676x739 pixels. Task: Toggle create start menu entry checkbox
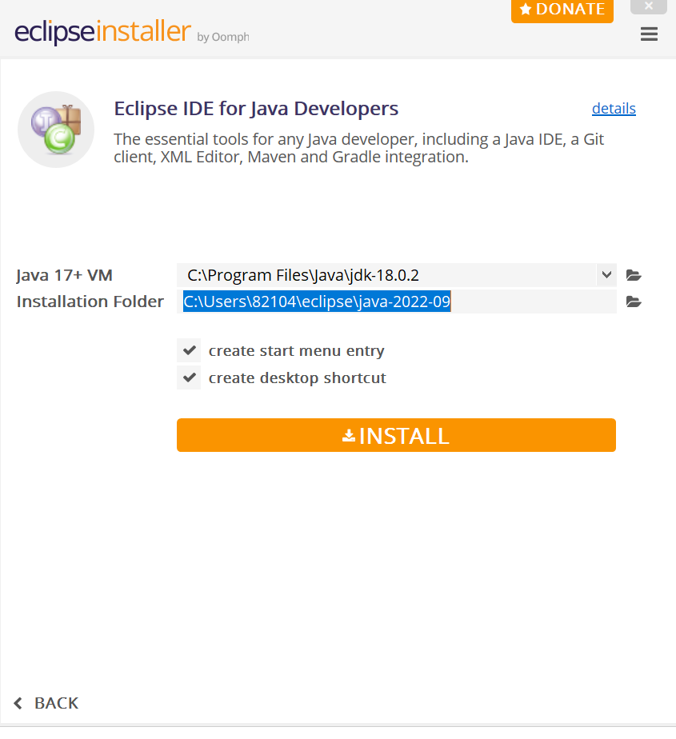[x=189, y=350]
